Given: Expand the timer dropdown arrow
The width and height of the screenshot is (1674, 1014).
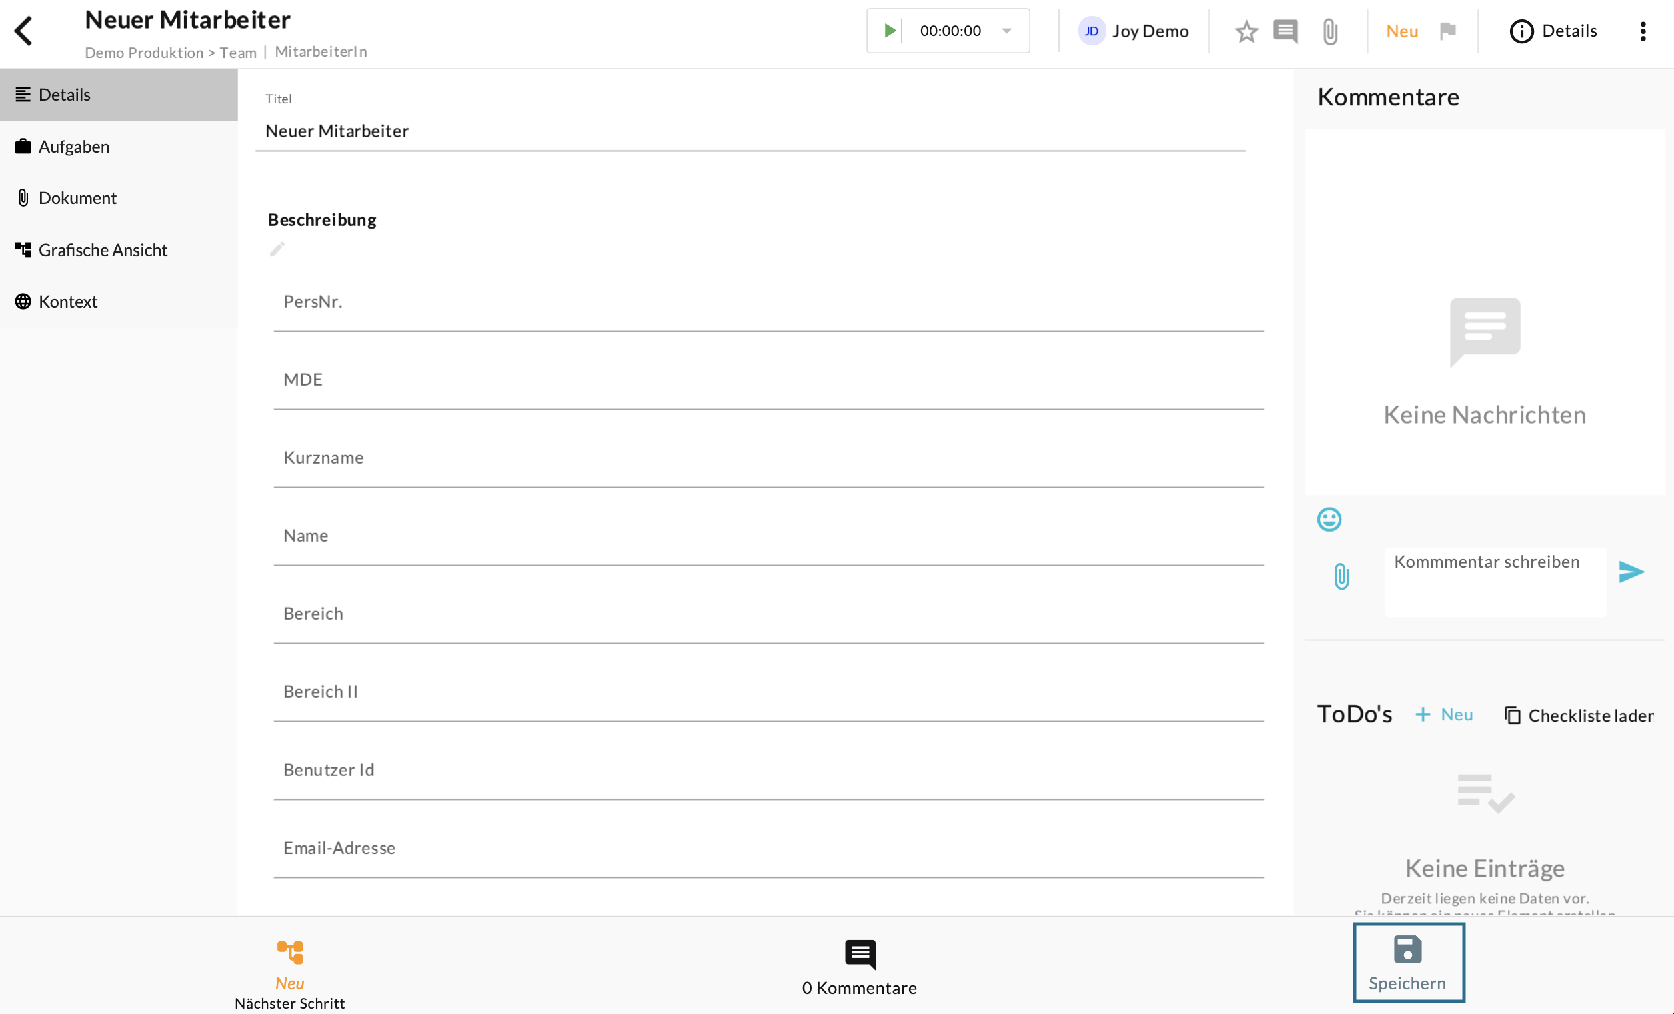Looking at the screenshot, I should (1007, 31).
